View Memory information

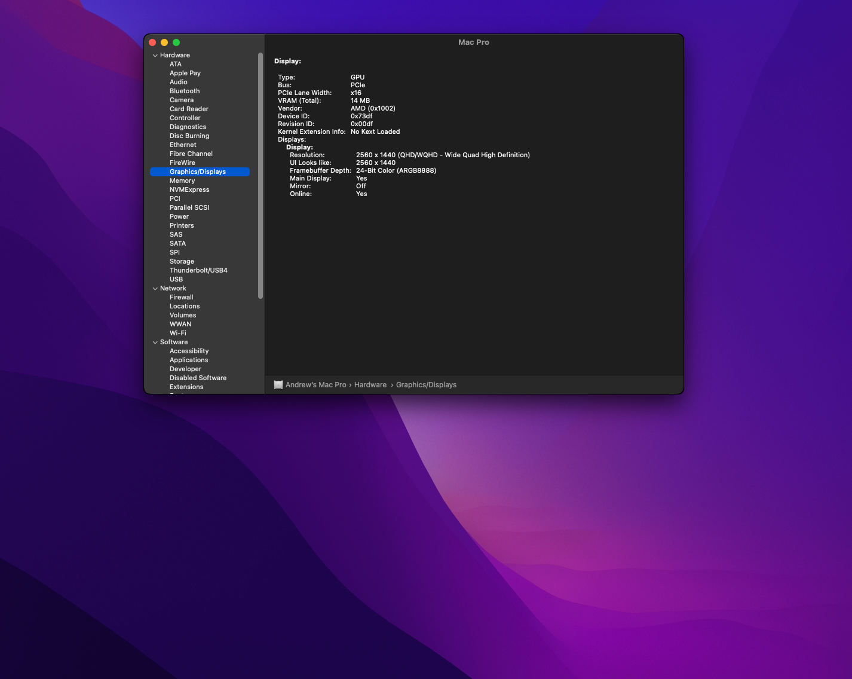point(182,181)
